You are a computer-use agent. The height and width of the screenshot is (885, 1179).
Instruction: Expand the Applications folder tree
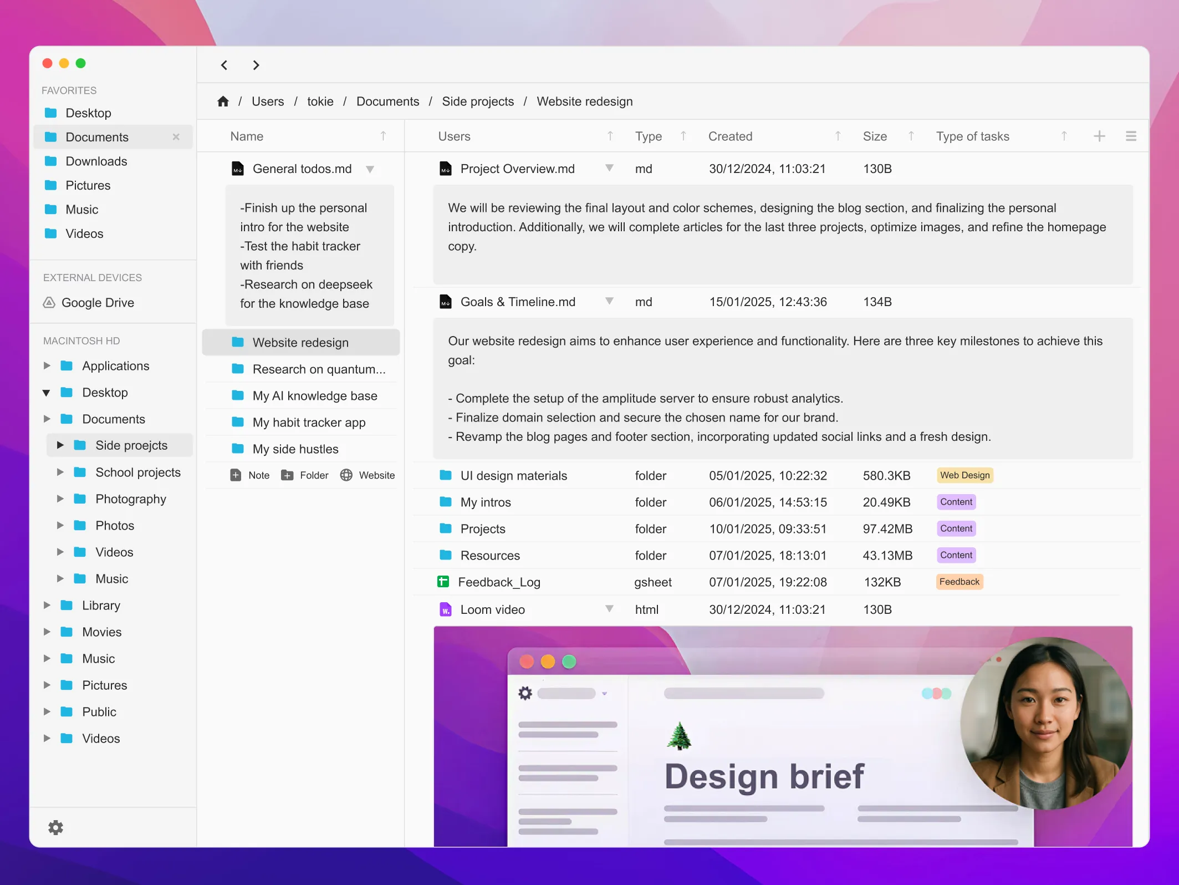pos(47,366)
